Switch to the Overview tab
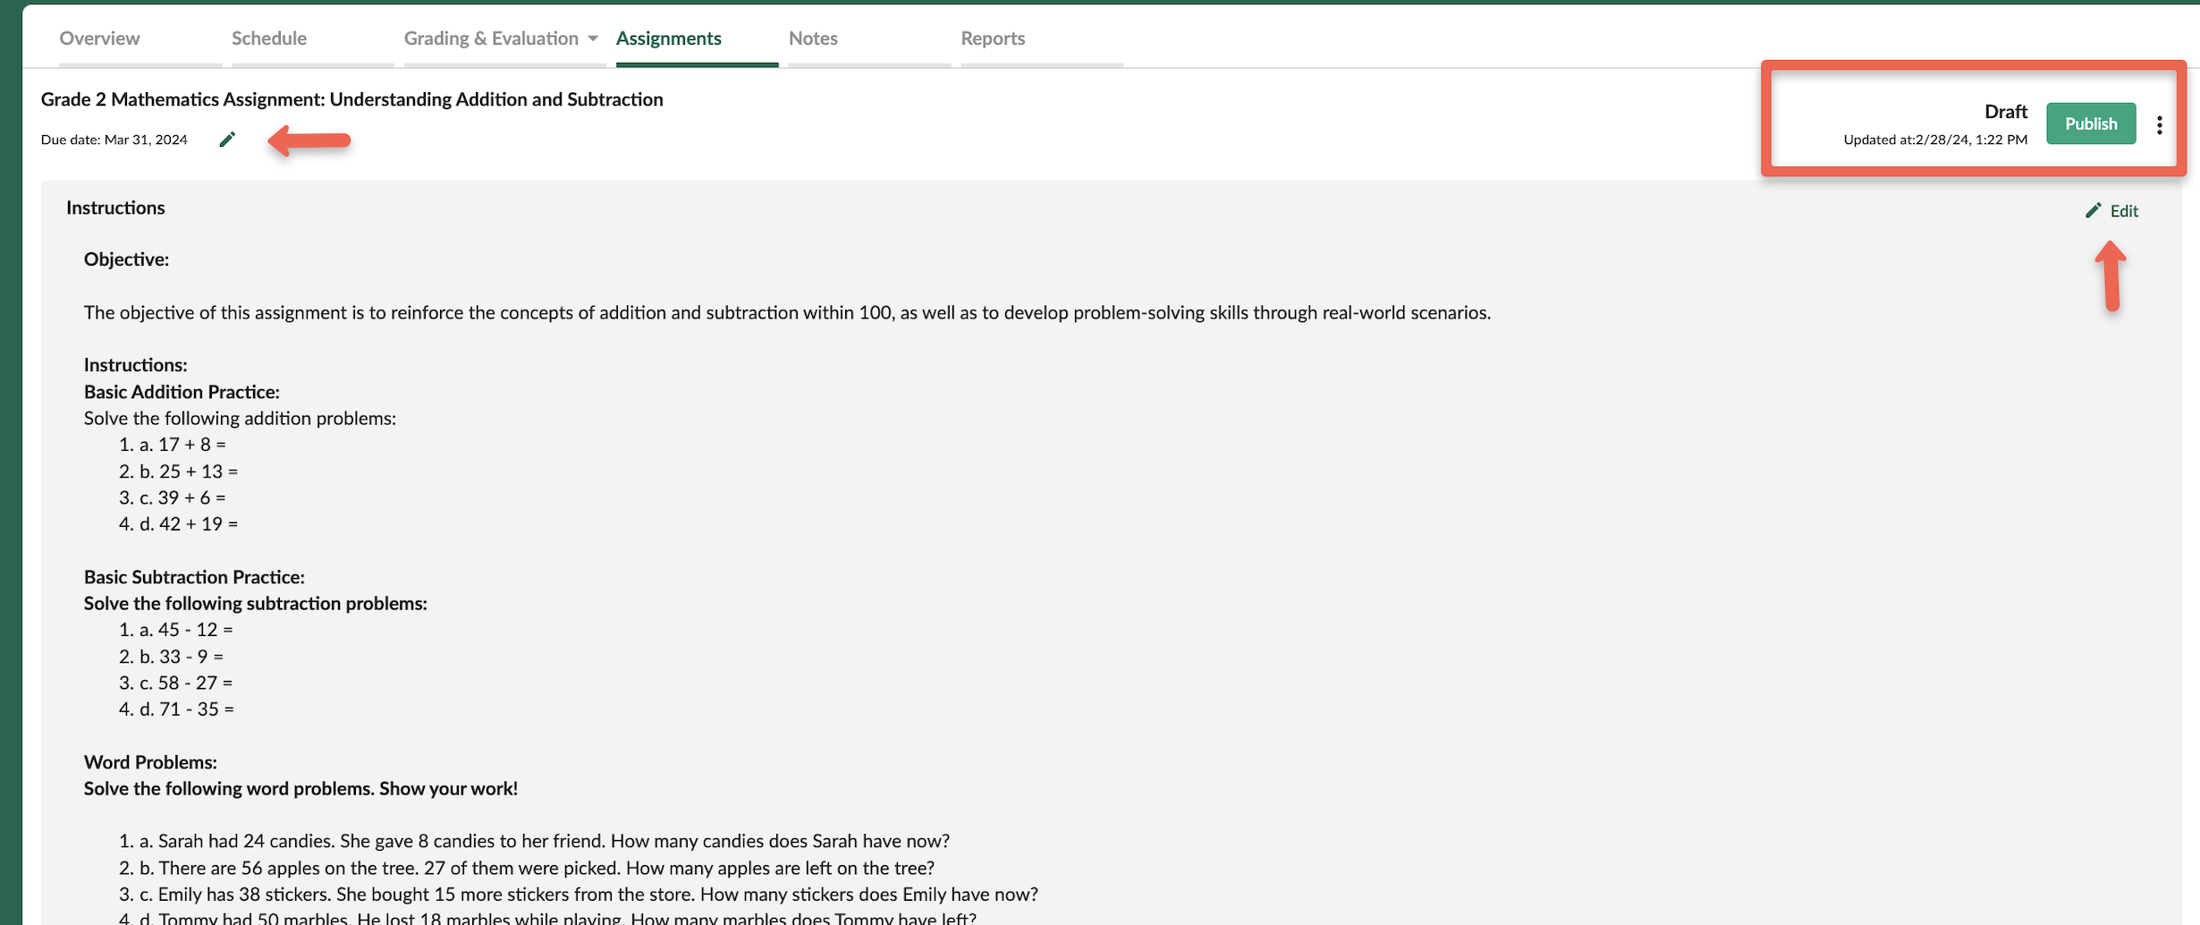The width and height of the screenshot is (2200, 925). click(x=99, y=38)
